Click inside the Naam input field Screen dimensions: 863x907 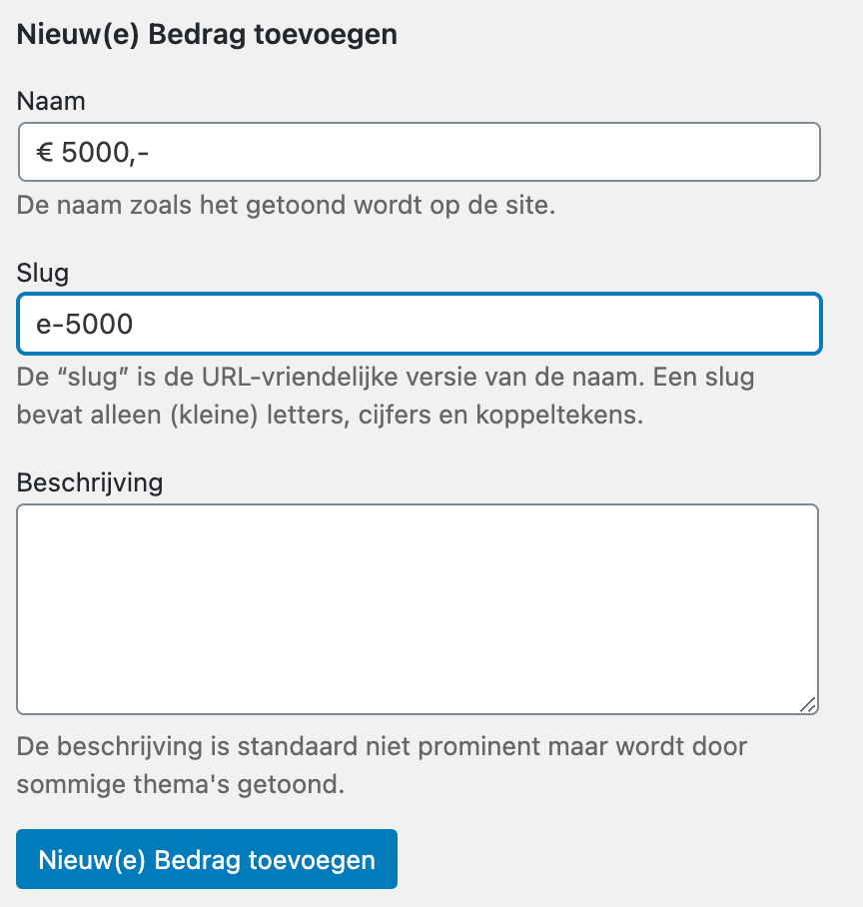point(418,151)
